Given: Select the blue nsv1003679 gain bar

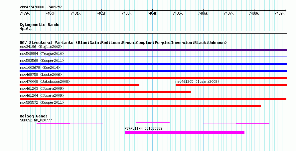Looking at the screenshot, I should 153,71.
